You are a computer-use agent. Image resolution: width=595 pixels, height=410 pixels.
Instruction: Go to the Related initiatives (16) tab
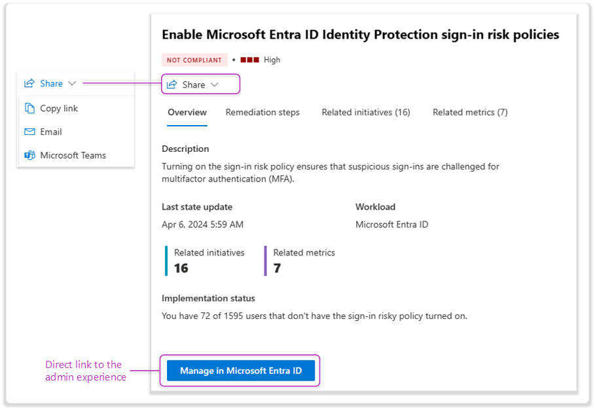[366, 112]
